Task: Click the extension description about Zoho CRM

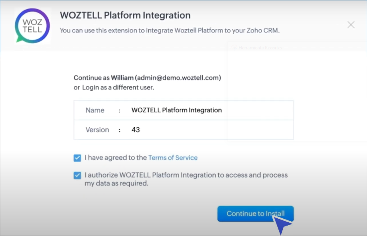Action: pos(170,31)
